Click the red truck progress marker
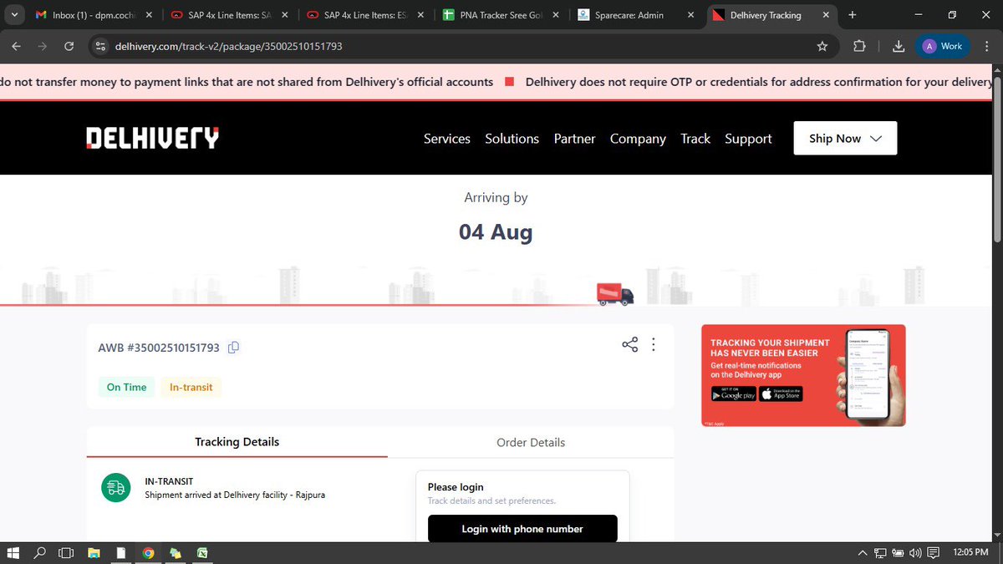The image size is (1003, 564). click(x=615, y=294)
